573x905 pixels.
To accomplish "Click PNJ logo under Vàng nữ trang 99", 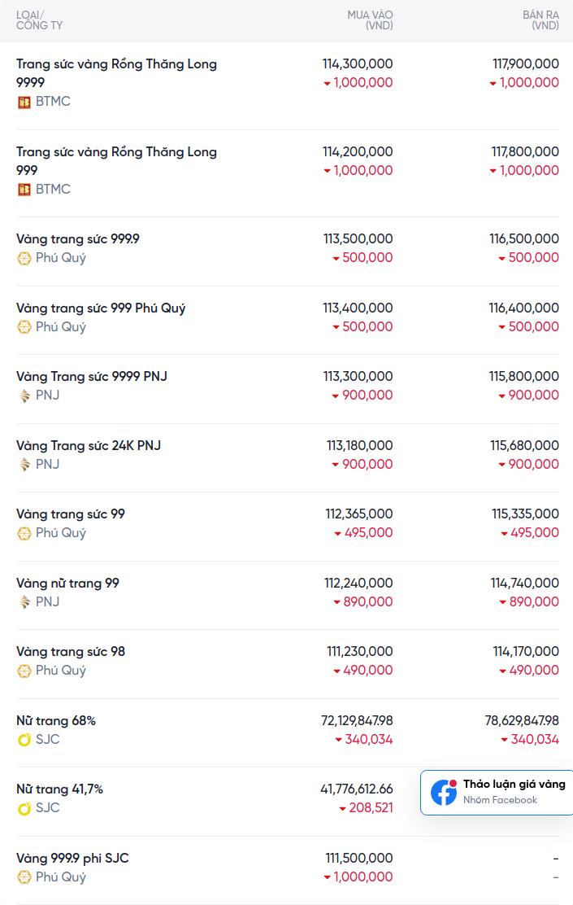I will point(24,602).
